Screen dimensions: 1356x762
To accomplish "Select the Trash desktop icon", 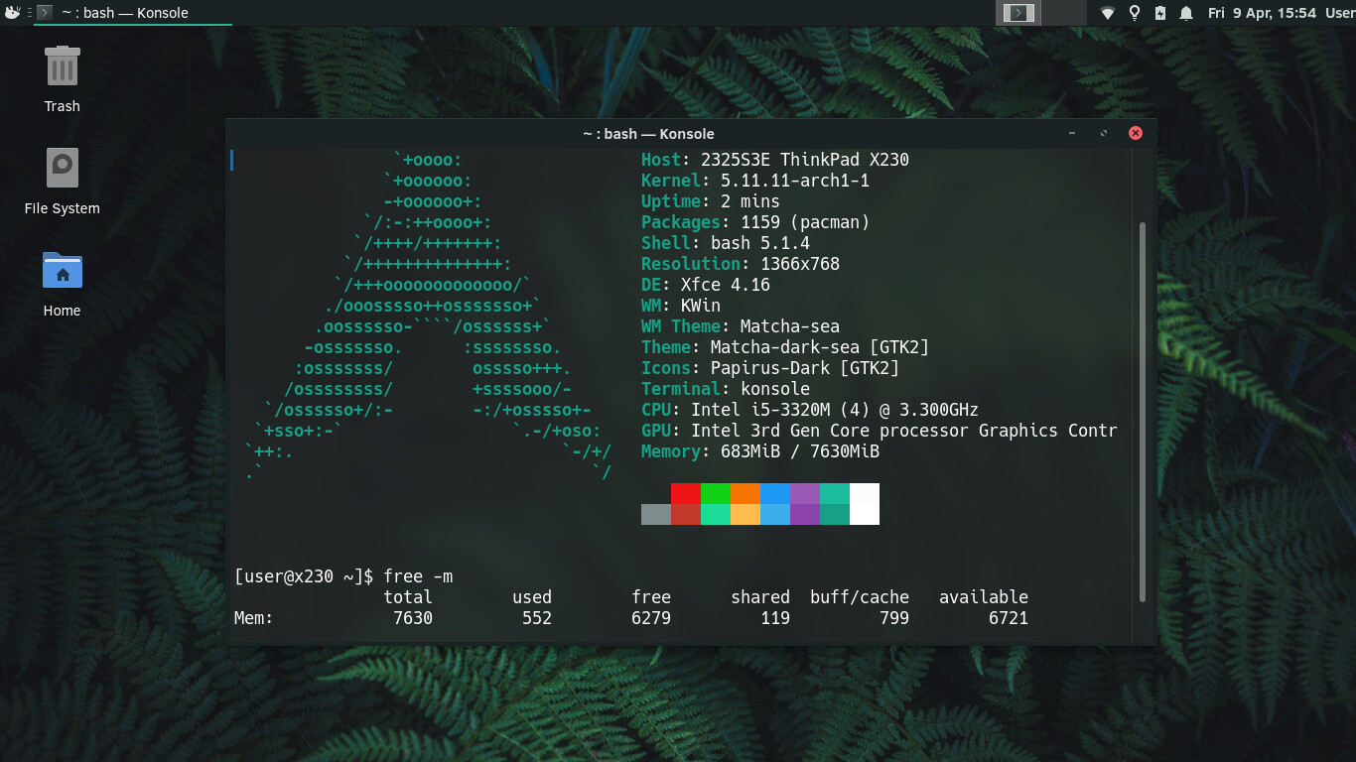I will point(62,79).
